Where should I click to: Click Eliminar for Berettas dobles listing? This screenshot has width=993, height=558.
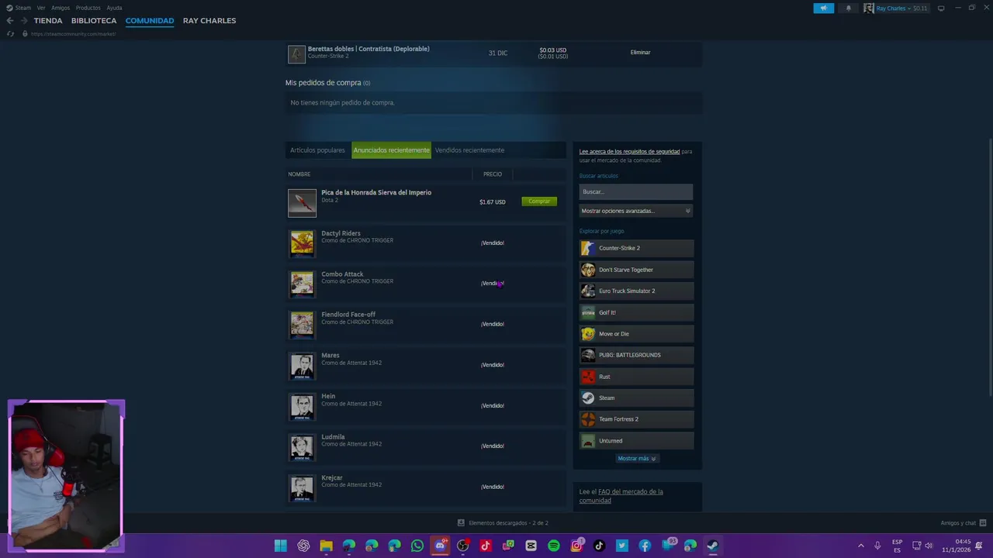pyautogui.click(x=640, y=53)
